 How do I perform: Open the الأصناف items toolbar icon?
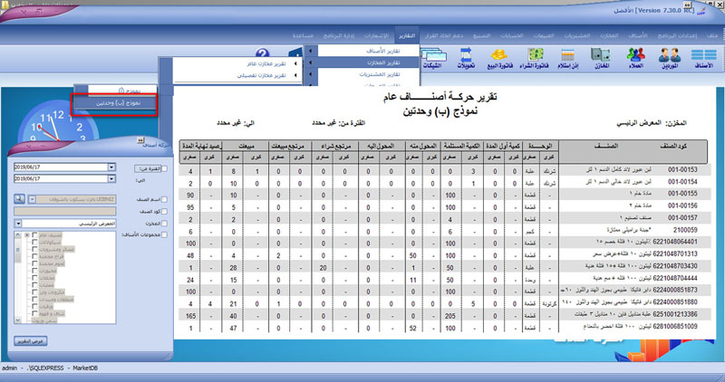point(703,59)
